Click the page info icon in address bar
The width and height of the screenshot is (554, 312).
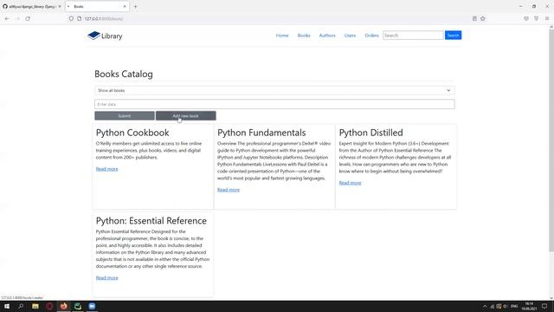tap(79, 18)
